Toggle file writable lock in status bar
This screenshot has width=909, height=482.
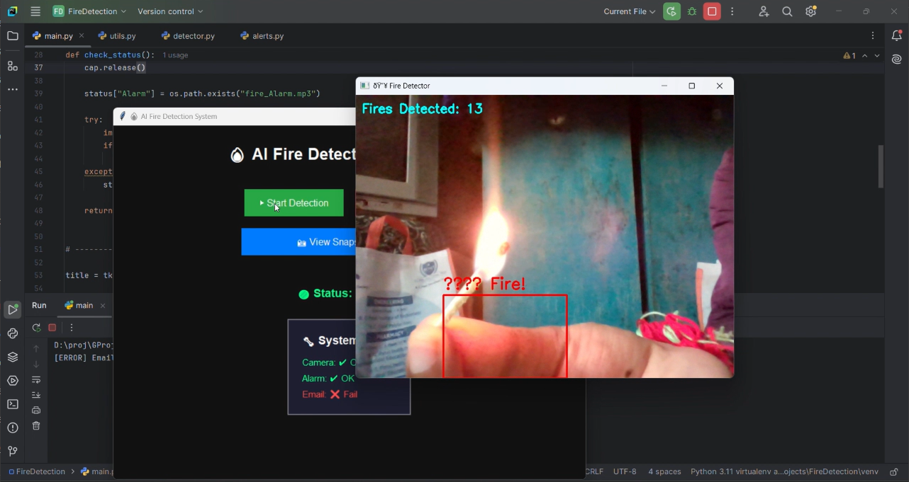(893, 471)
